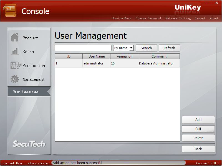Click the Product house icon
Screen dimensions: 222x166
coord(15,38)
